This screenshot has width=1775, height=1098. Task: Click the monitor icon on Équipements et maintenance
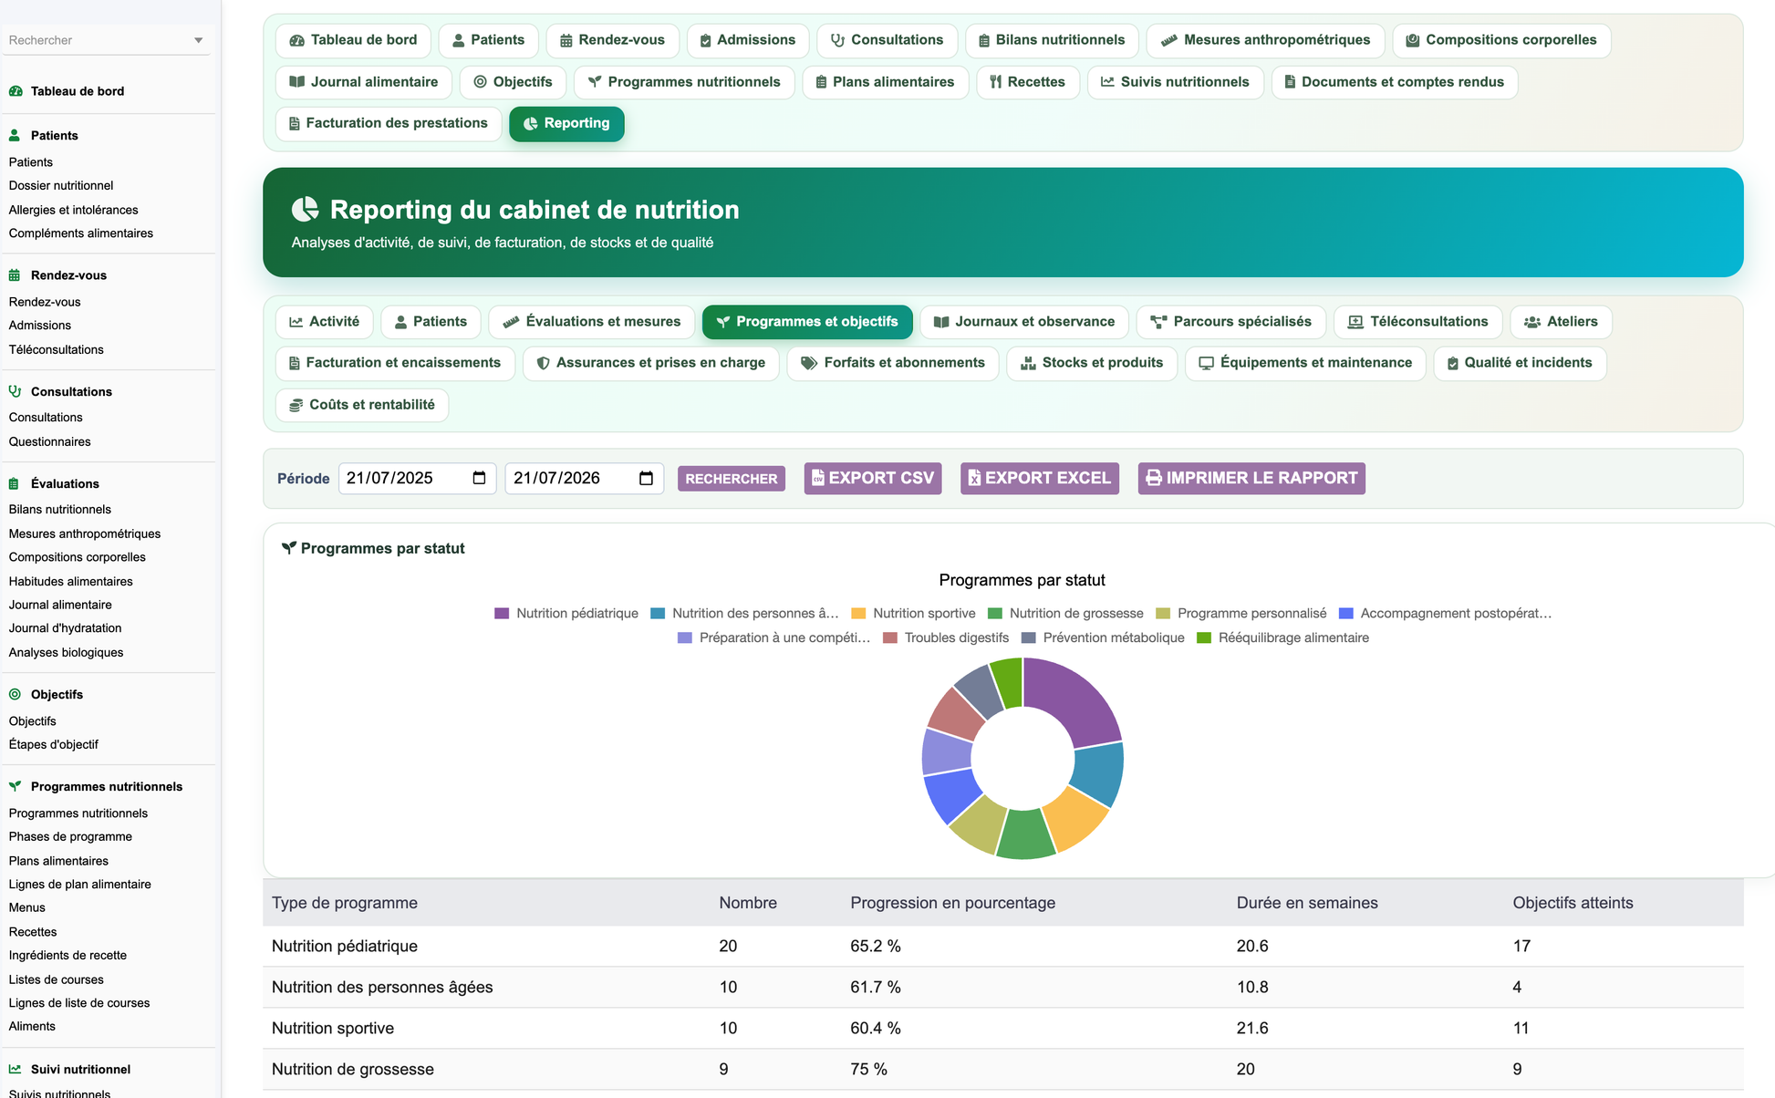pos(1206,363)
